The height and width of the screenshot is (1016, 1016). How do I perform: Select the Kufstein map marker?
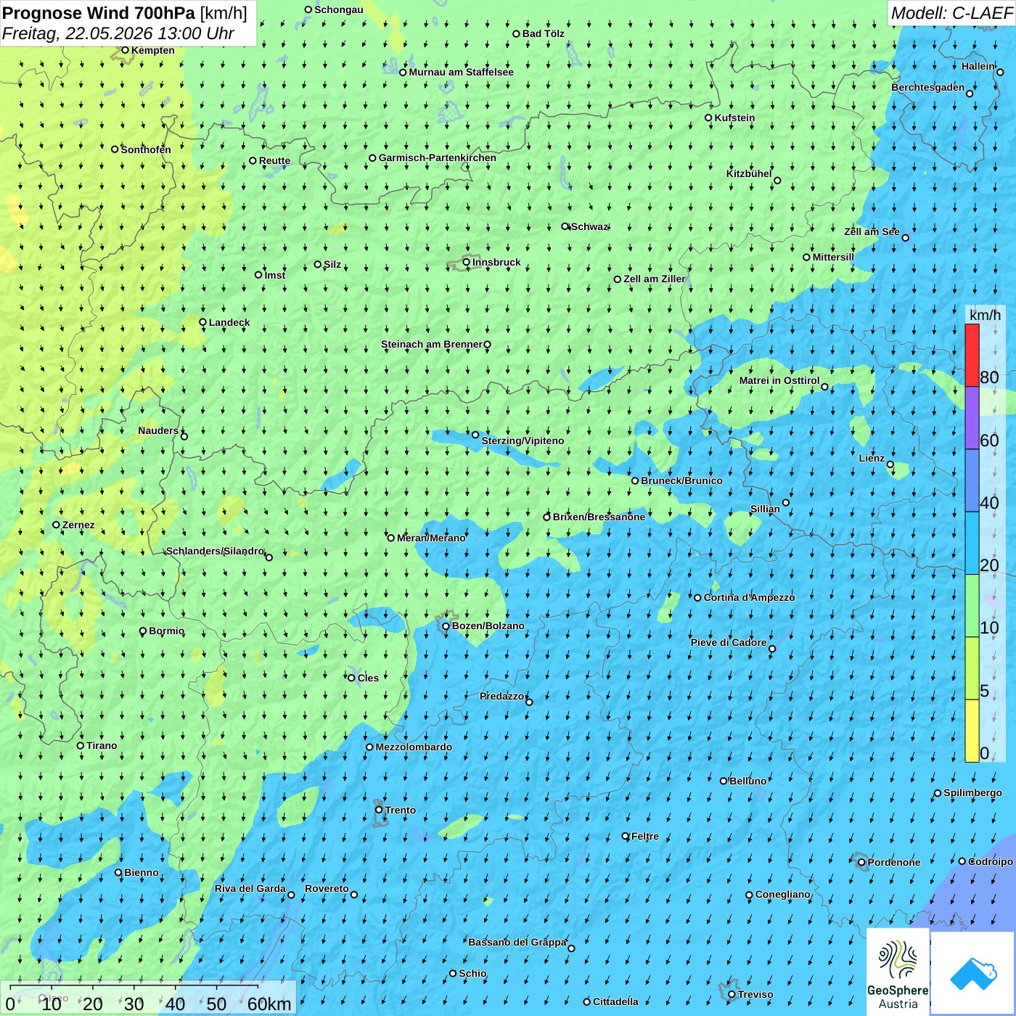point(708,118)
